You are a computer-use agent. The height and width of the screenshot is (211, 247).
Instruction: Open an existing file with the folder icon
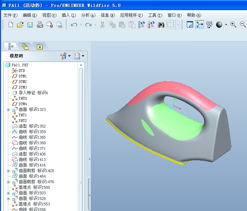click(x=20, y=25)
